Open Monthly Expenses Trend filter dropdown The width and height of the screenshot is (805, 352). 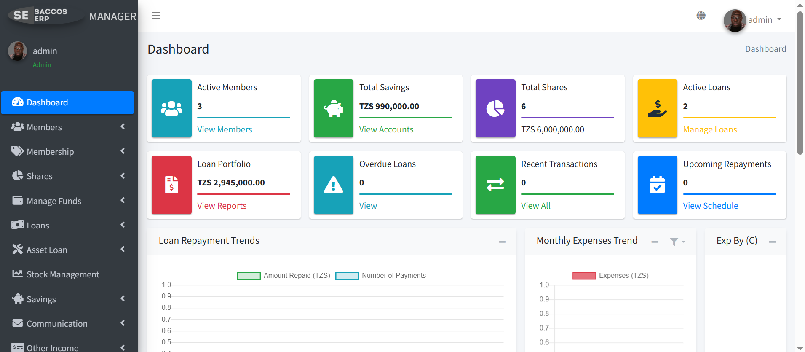point(677,242)
